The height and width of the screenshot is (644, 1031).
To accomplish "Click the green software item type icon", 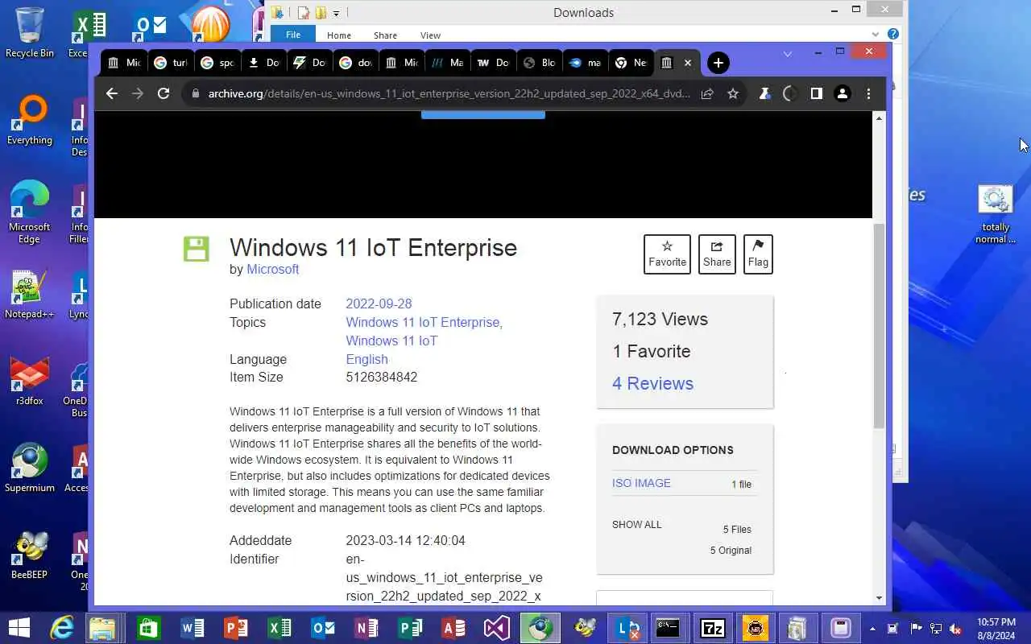I will (x=196, y=249).
